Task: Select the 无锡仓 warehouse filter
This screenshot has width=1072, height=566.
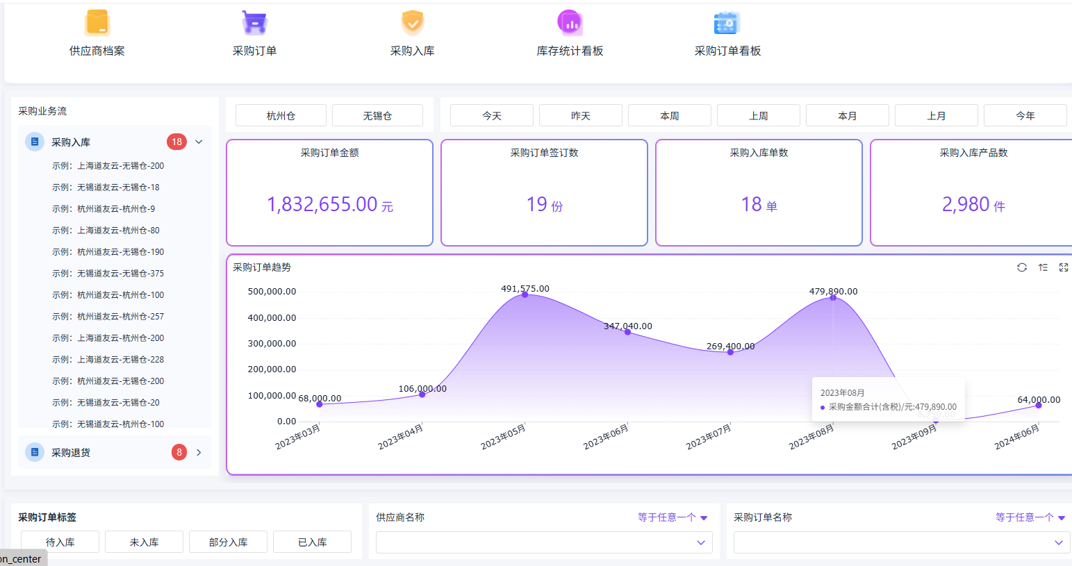Action: [377, 115]
